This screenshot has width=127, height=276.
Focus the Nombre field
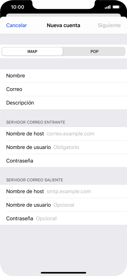63,76
